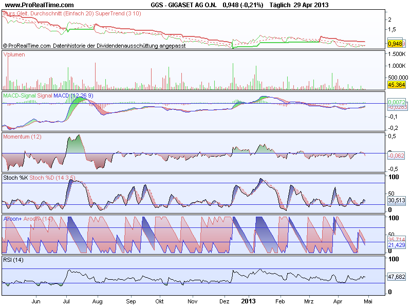Click the date 29 Apr 2013
Image resolution: width=411 pixels, height=308 pixels.
click(311, 5)
